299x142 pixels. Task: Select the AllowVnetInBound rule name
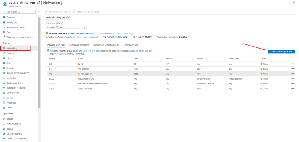pyautogui.click(x=86, y=79)
